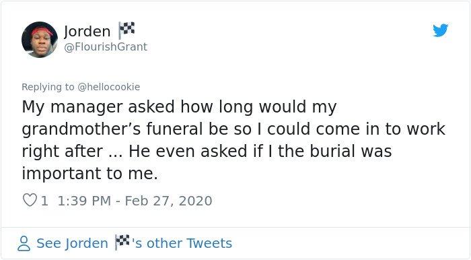Image resolution: width=471 pixels, height=260 pixels.
Task: Click the checkered flag emoji in footer link
Action: (x=122, y=242)
